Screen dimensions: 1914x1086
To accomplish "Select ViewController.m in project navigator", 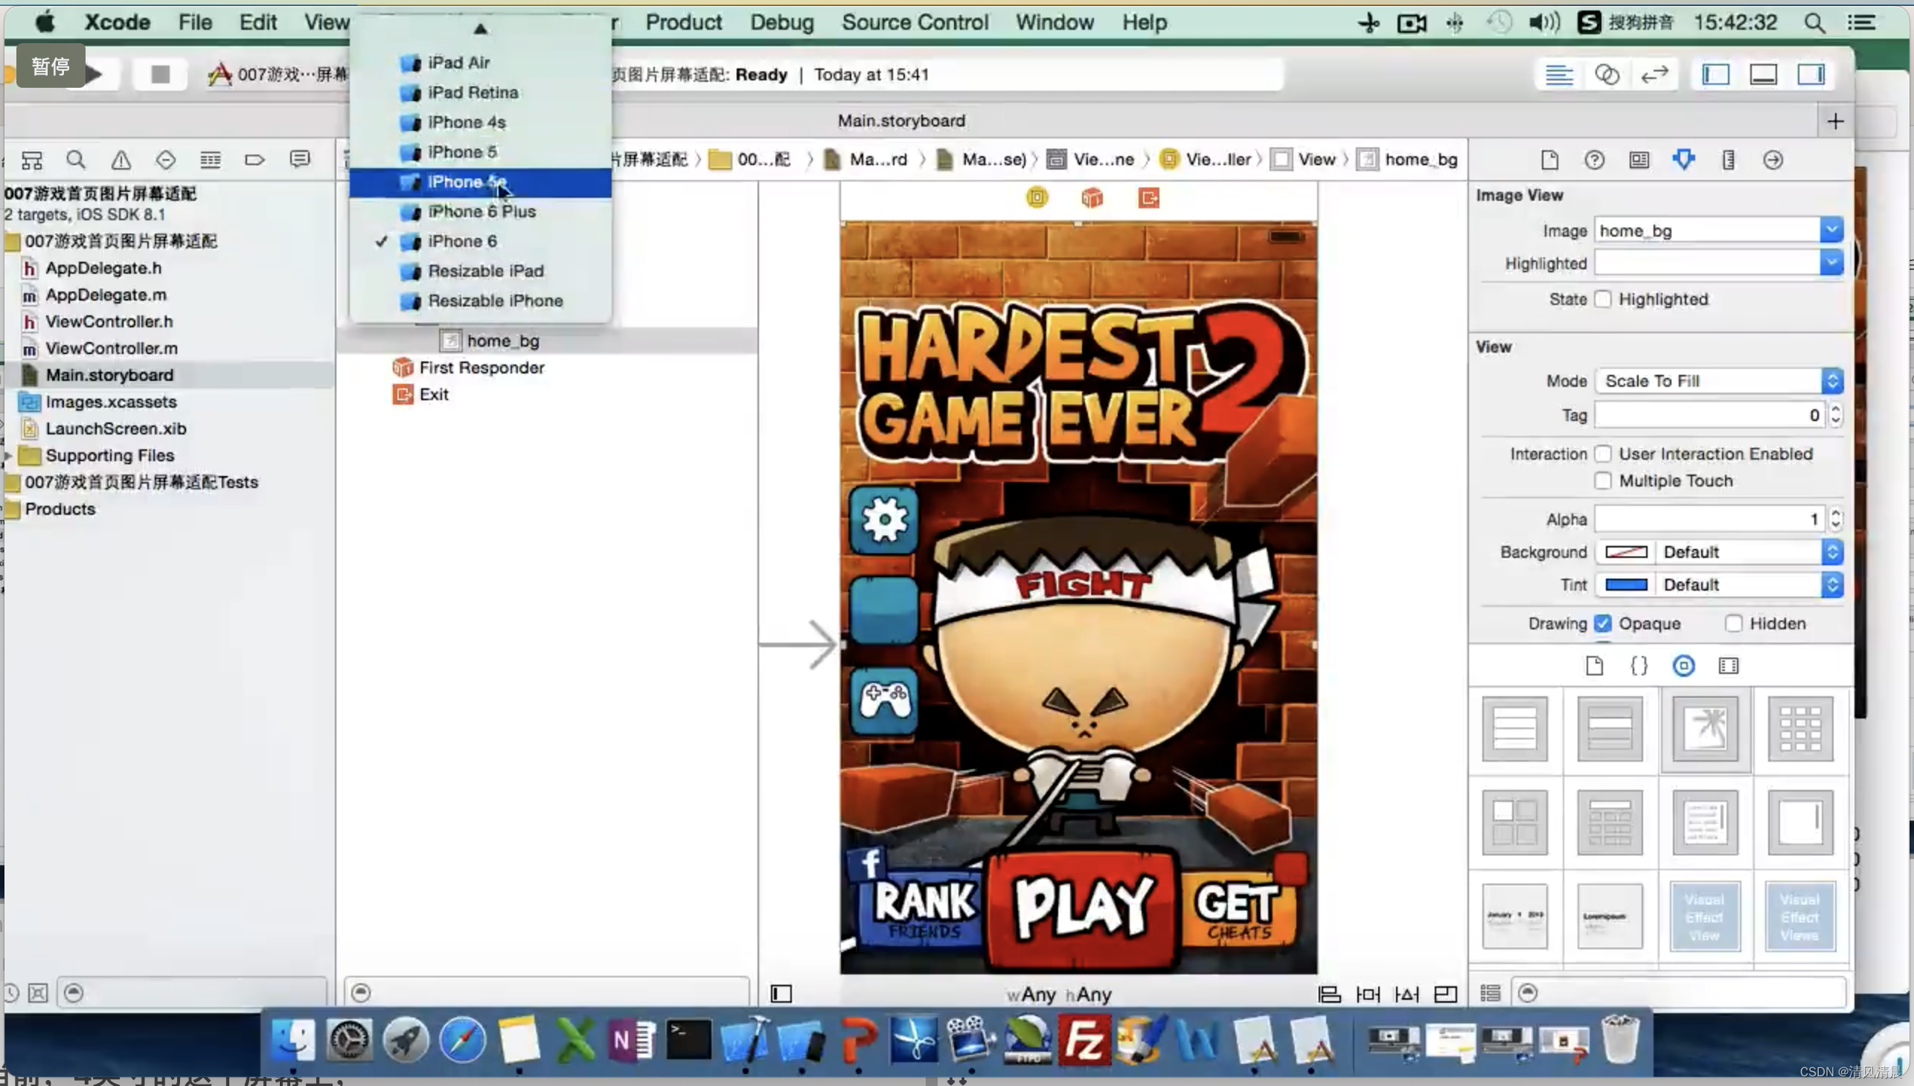I will point(111,348).
